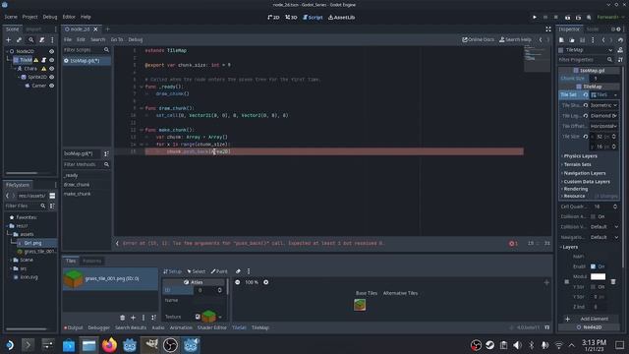The image size is (629, 354).
Task: Zoom in the tile atlas view
Action: click(x=266, y=282)
